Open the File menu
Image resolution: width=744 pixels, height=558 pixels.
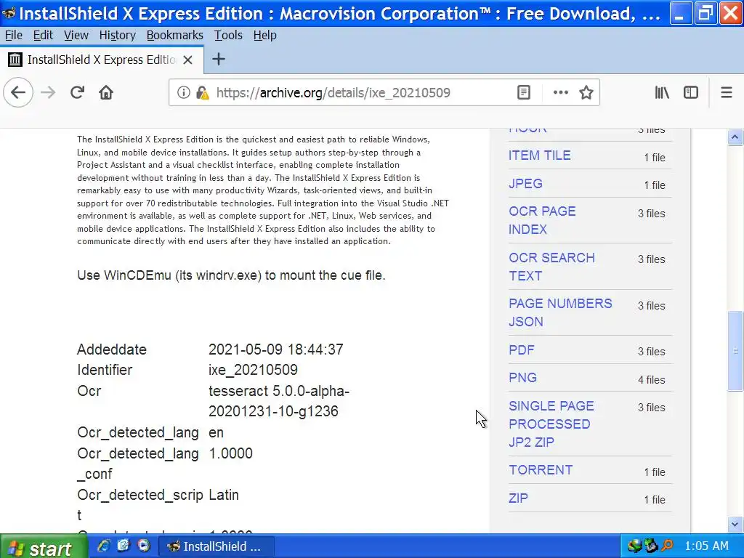13,35
